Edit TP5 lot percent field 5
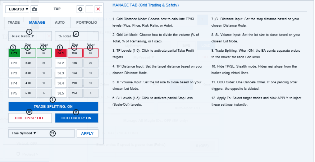This screenshot has height=162, width=315. point(44,93)
